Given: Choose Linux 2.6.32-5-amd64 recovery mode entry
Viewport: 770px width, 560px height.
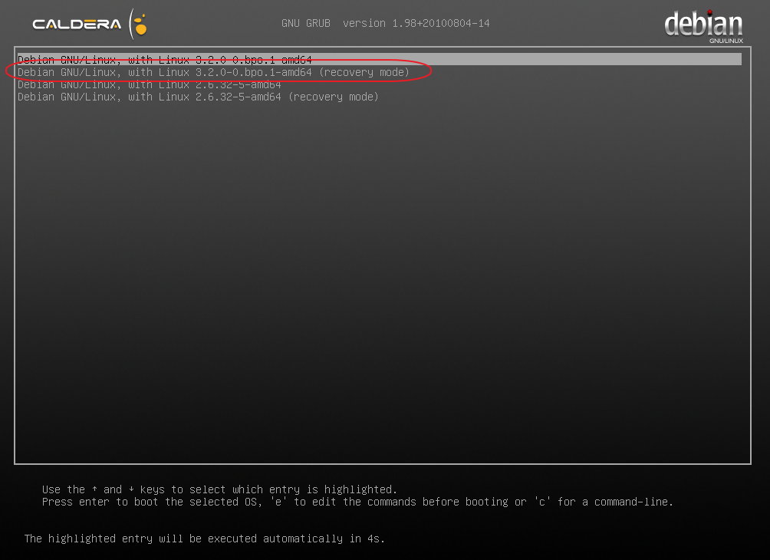Looking at the screenshot, I should tap(198, 97).
